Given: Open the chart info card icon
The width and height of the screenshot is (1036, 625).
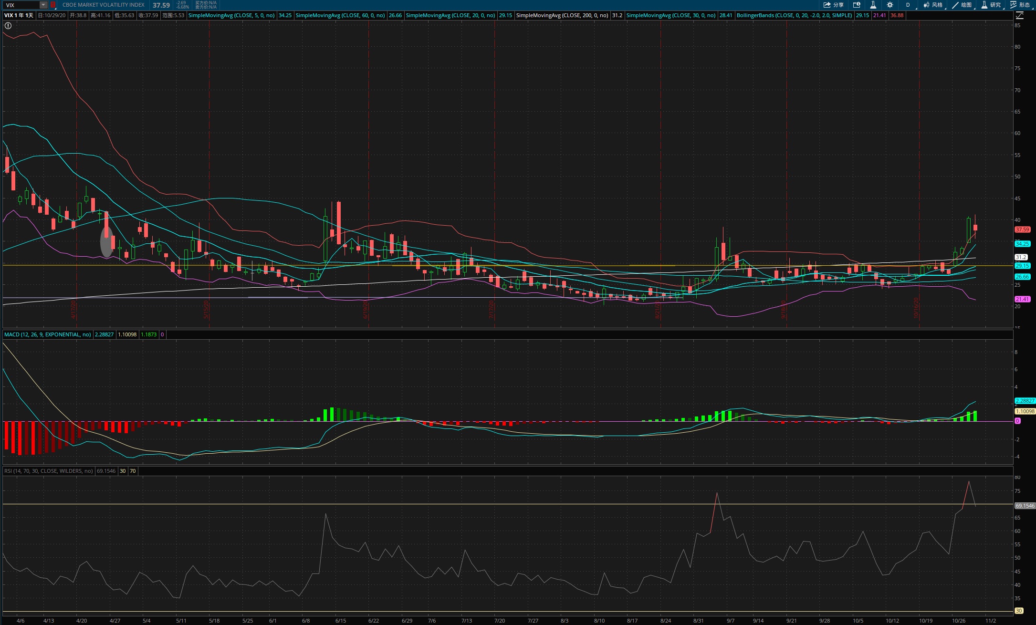Looking at the screenshot, I should (x=857, y=5).
